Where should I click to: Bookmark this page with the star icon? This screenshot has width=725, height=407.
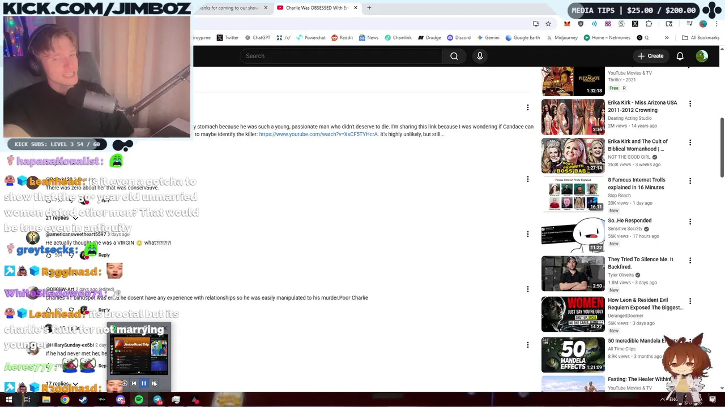[x=548, y=24]
